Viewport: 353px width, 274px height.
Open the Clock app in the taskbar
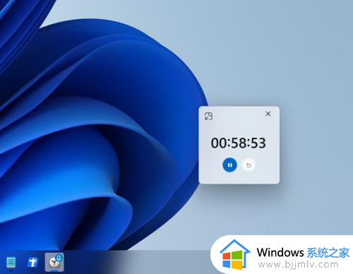point(54,262)
